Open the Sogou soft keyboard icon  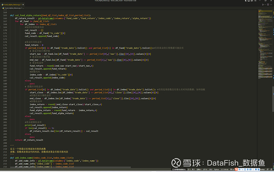[x=250, y=169]
